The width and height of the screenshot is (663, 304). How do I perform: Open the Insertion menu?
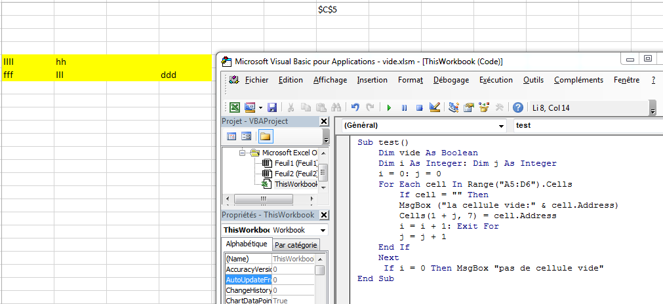coord(372,80)
